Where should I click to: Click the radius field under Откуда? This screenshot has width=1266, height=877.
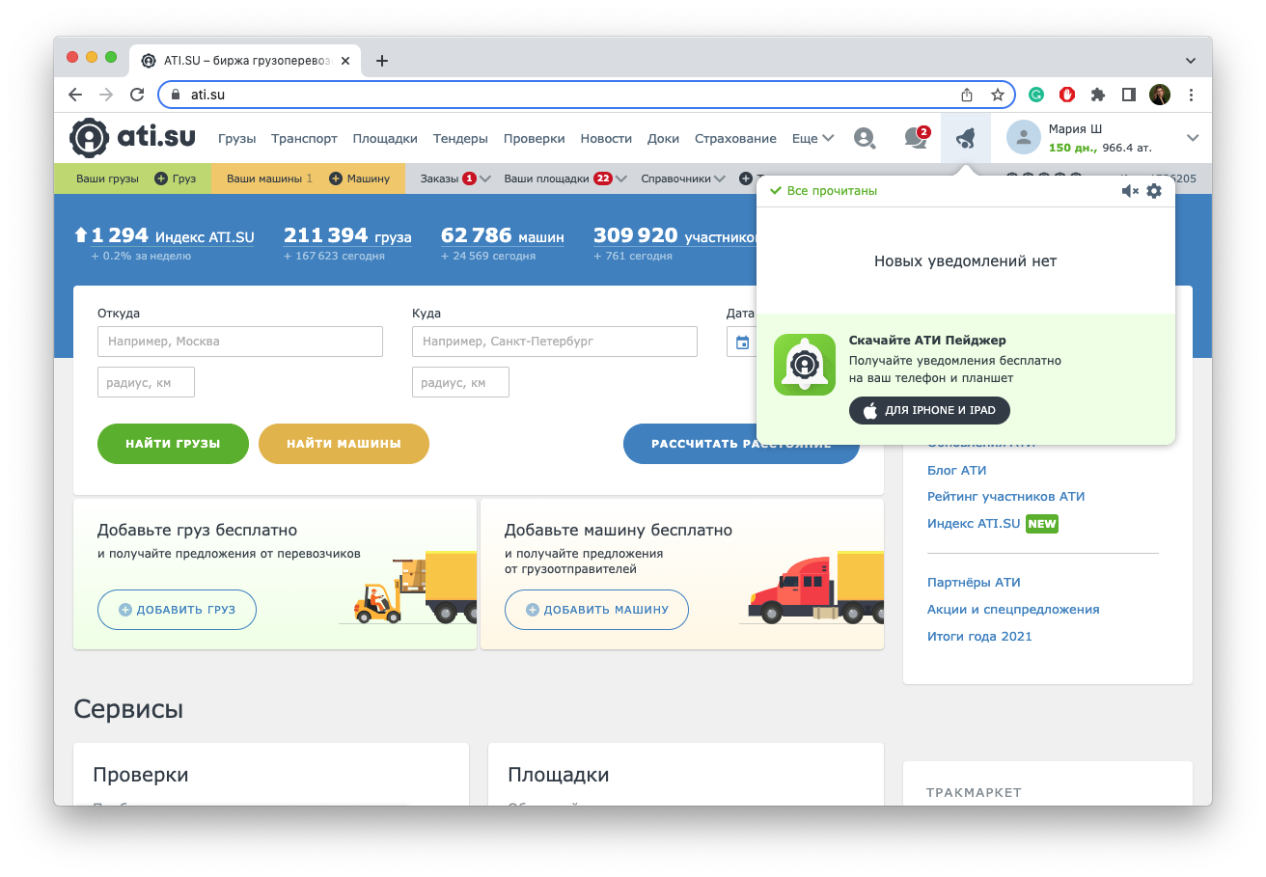tap(146, 382)
